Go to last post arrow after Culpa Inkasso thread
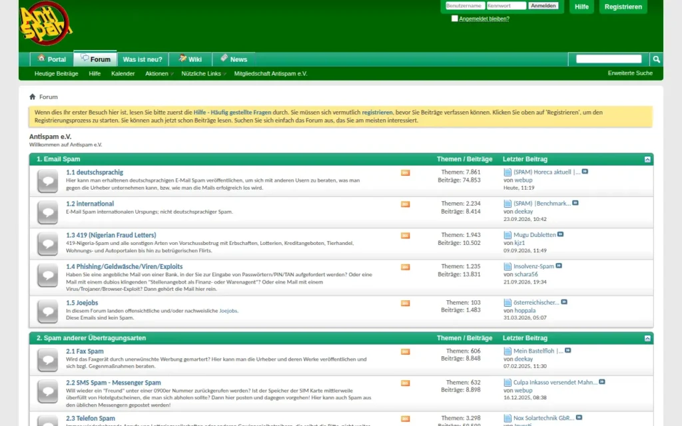 point(602,381)
